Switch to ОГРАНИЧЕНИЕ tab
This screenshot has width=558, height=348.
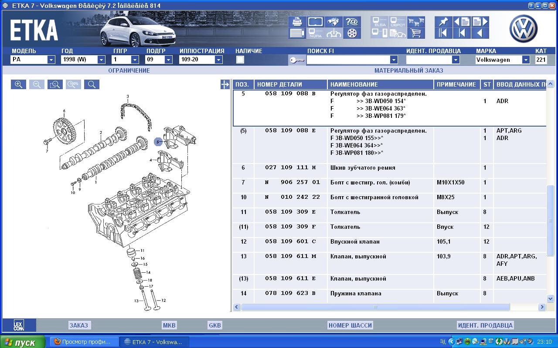pyautogui.click(x=129, y=70)
